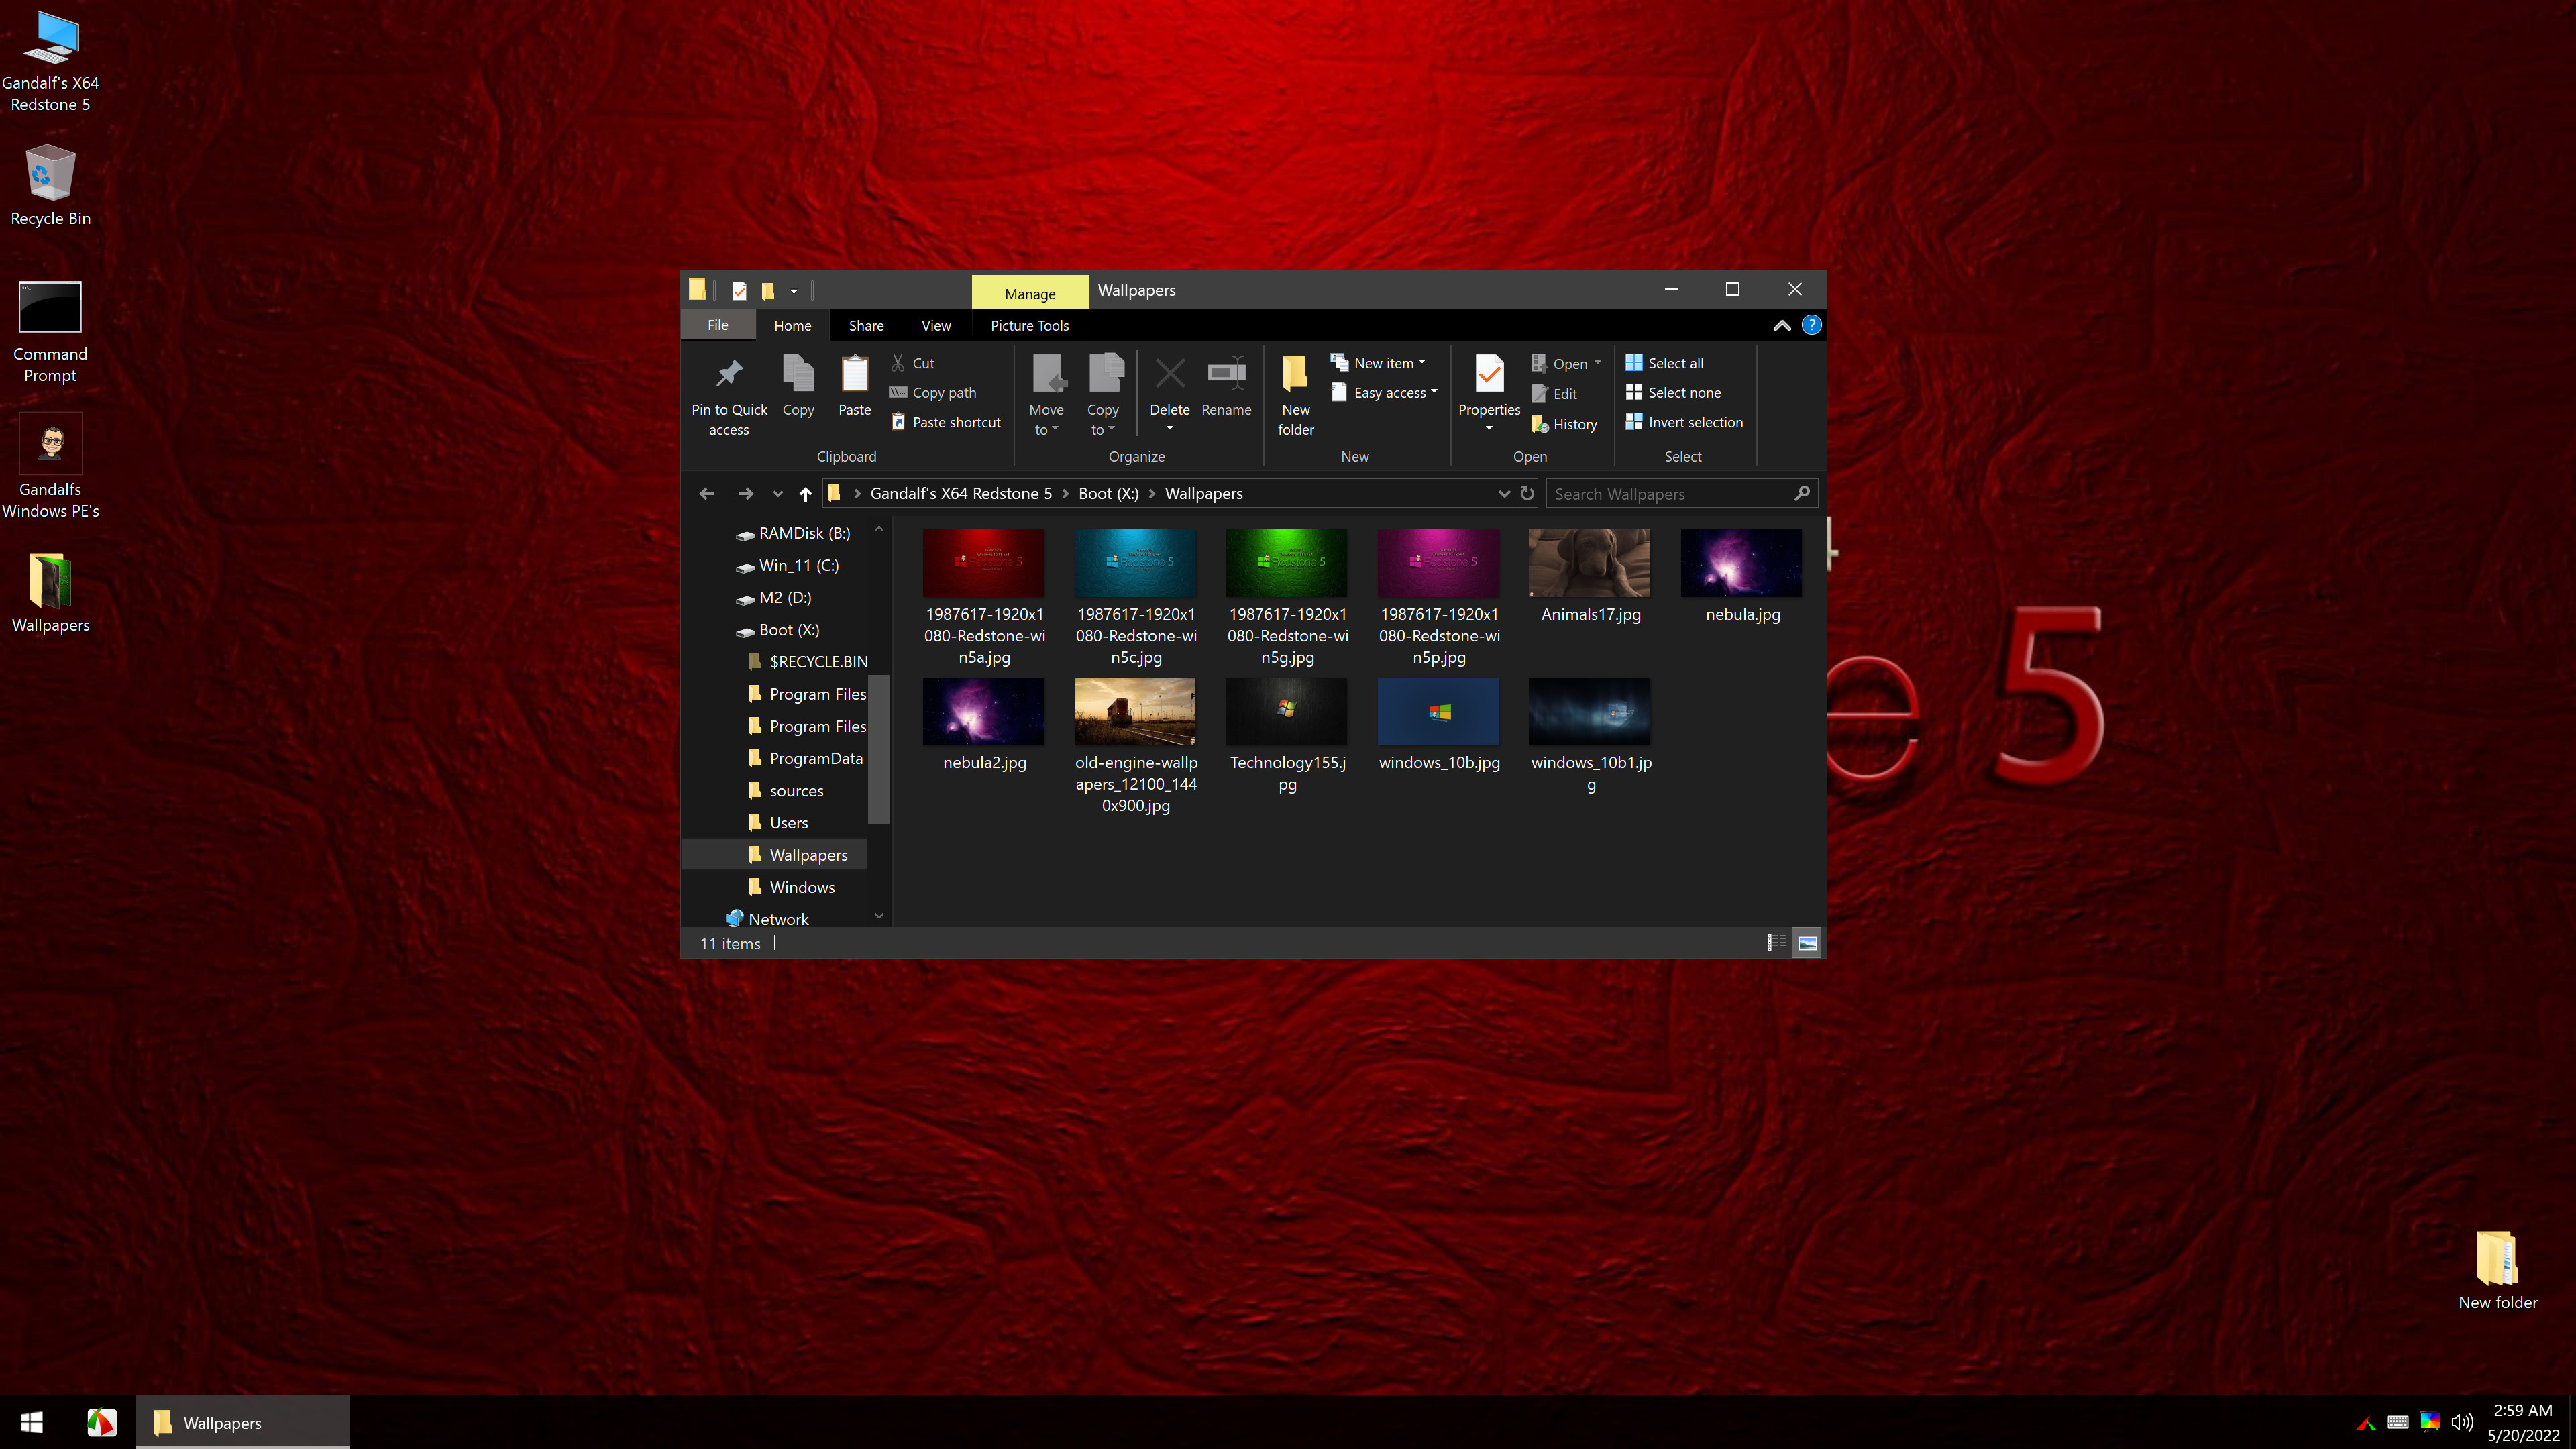The height and width of the screenshot is (1449, 2576).
Task: Open the Picture Tools tab
Action: pyautogui.click(x=1029, y=325)
